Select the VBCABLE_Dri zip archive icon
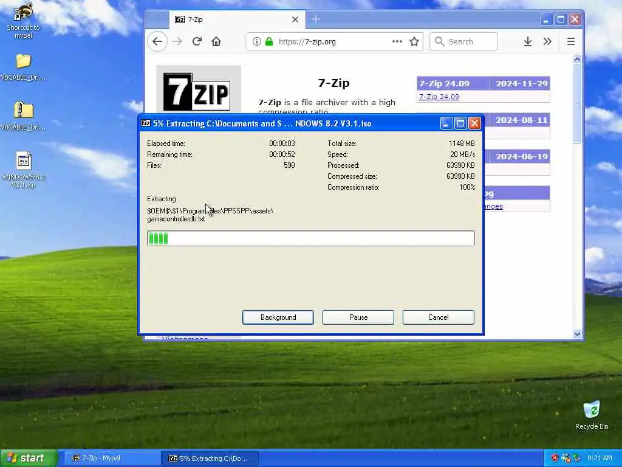The width and height of the screenshot is (622, 467). (24, 116)
